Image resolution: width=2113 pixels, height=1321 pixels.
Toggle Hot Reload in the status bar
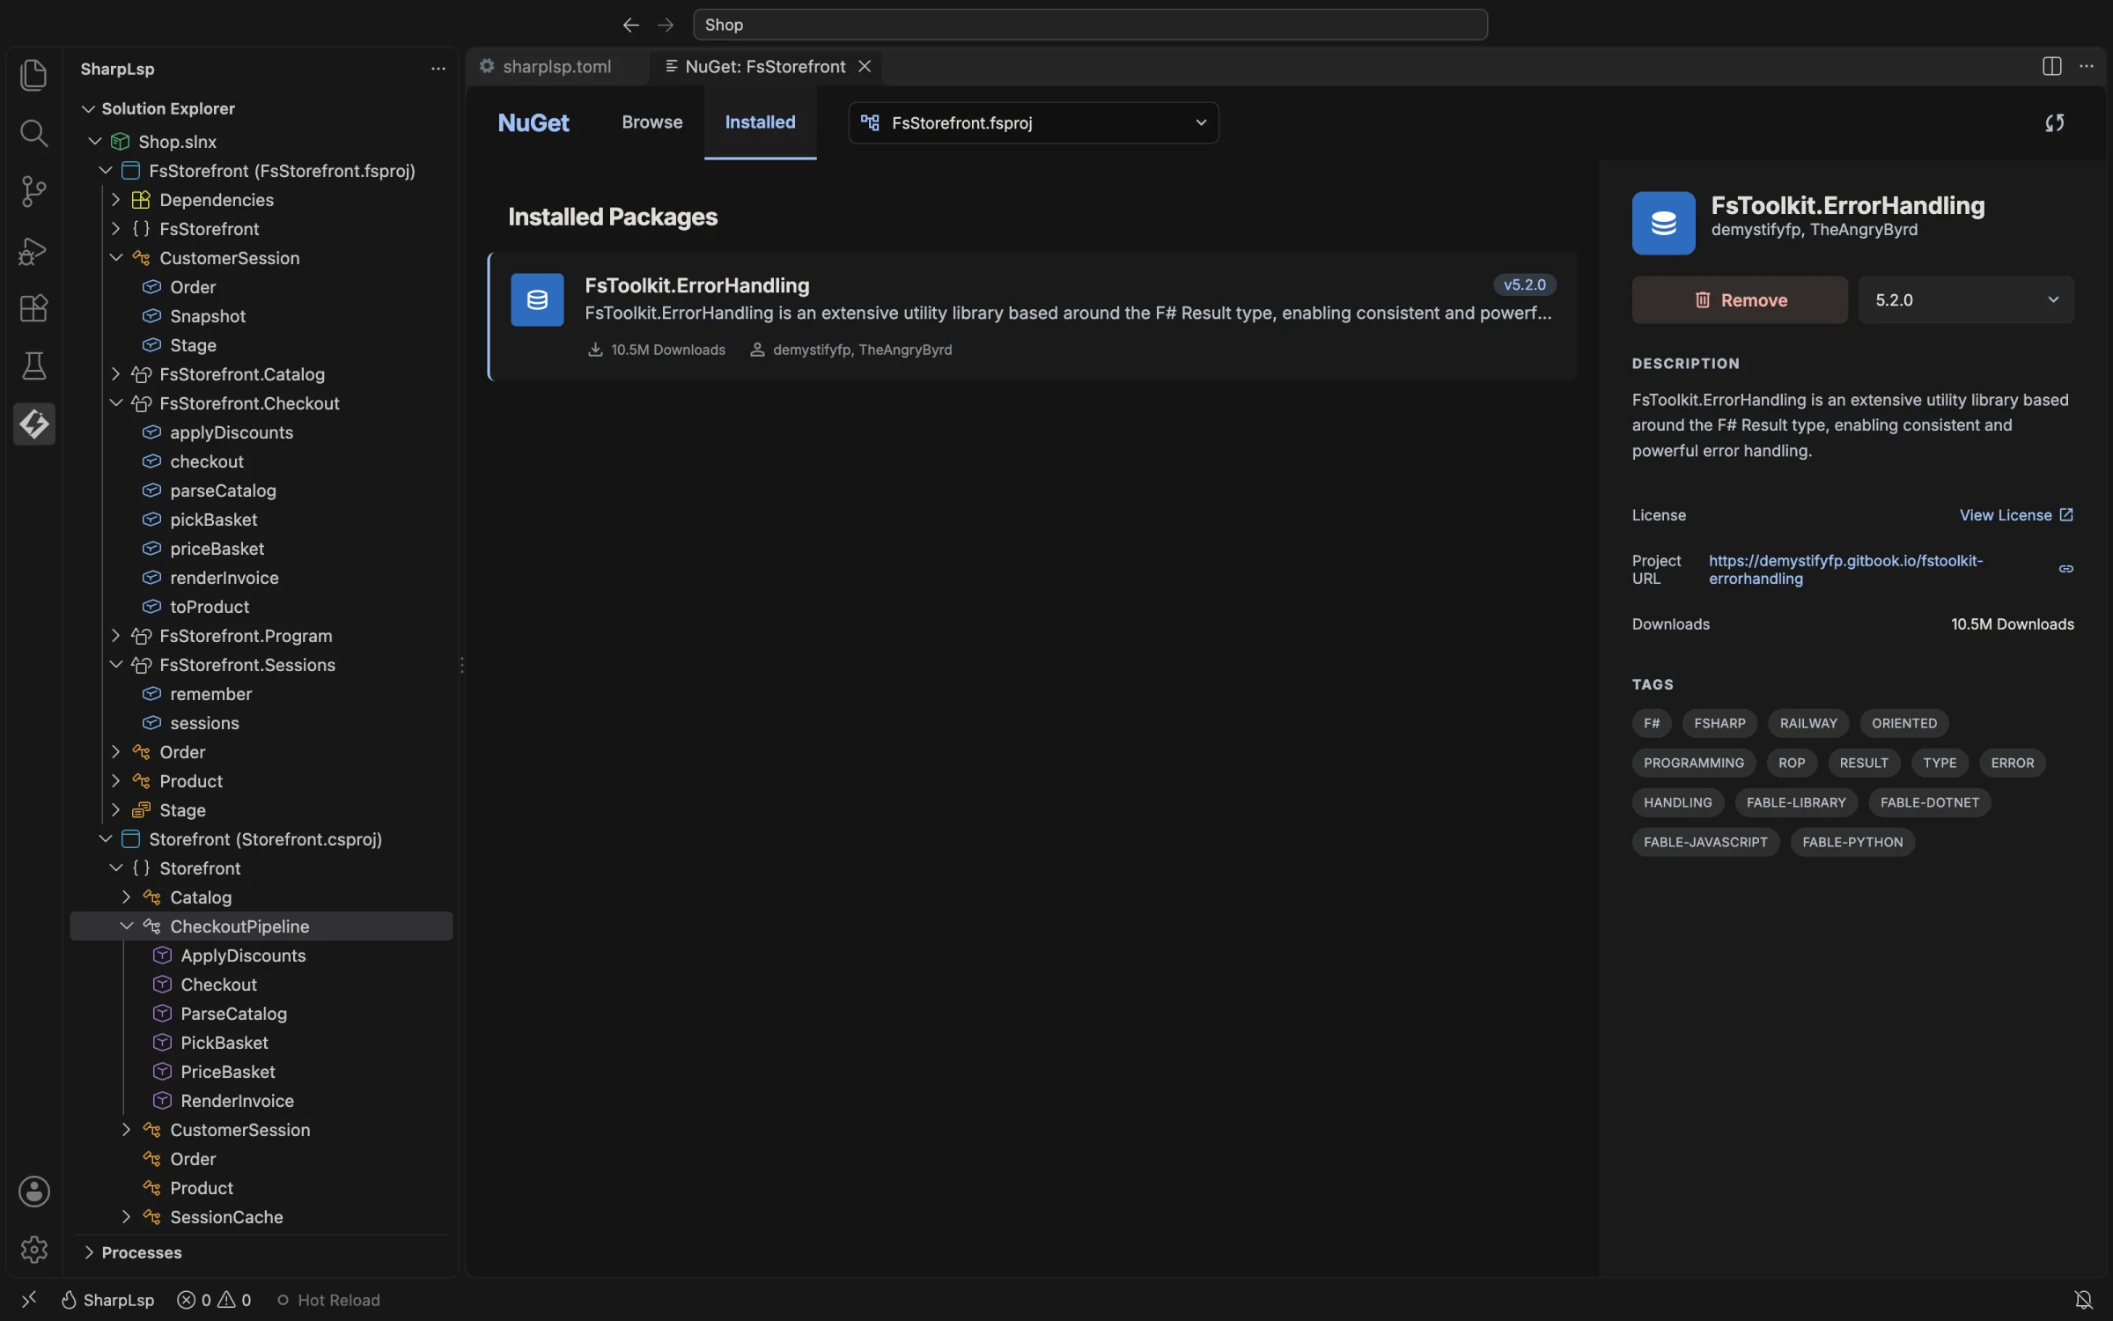pos(328,1300)
